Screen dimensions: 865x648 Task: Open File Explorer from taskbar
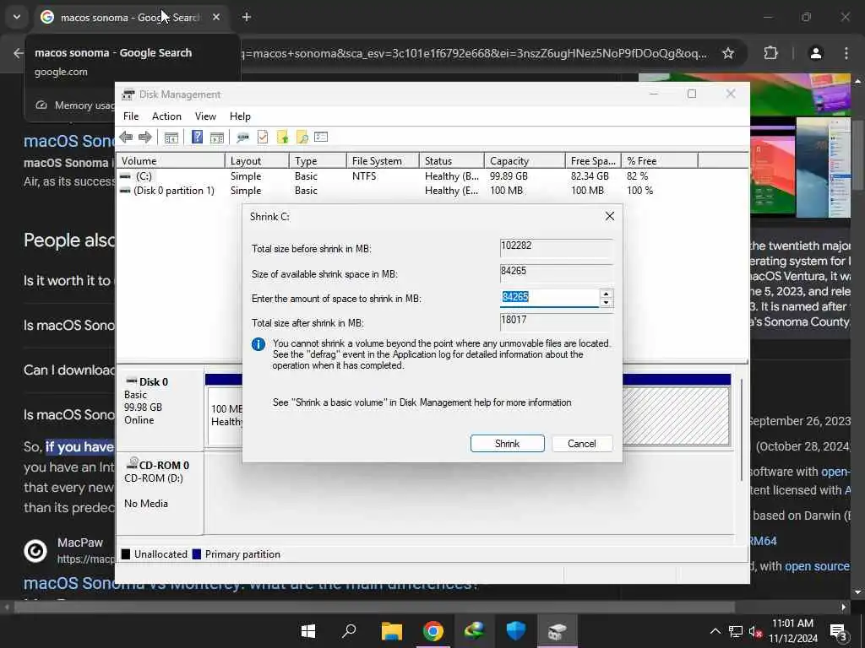point(391,631)
